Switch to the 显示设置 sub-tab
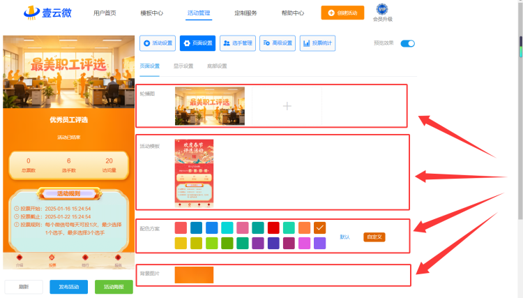 tap(183, 66)
